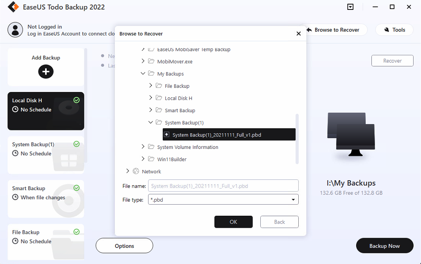Expand the Network node
The image size is (421, 264).
pyautogui.click(x=128, y=171)
